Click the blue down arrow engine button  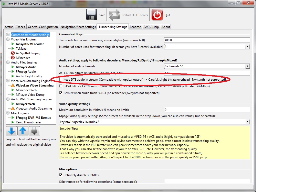(x=11, y=131)
